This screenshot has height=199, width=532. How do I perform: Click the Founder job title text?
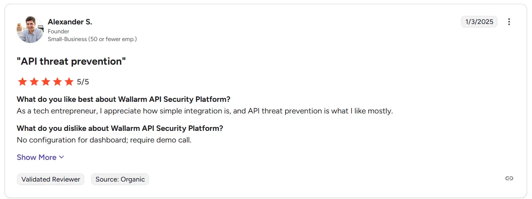[59, 31]
